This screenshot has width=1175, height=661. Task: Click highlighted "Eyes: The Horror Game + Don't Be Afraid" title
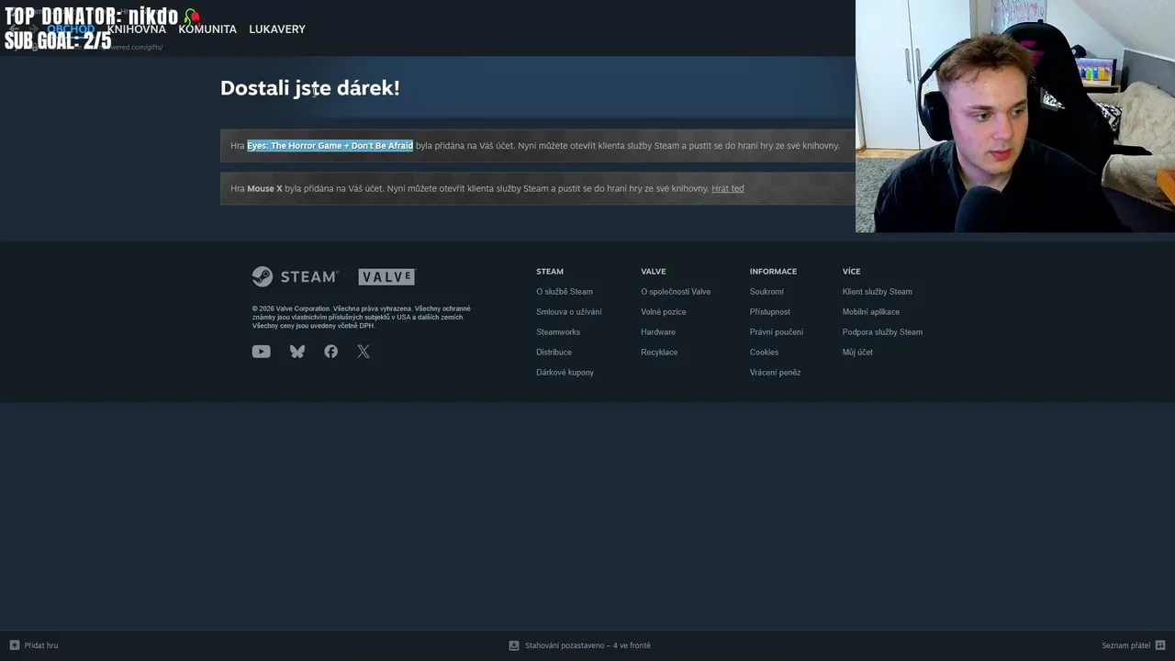coord(330,146)
